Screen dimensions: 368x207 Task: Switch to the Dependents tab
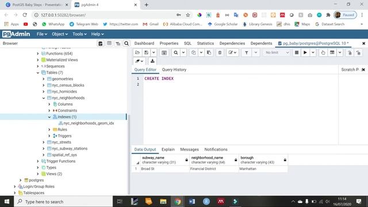[x=261, y=44]
